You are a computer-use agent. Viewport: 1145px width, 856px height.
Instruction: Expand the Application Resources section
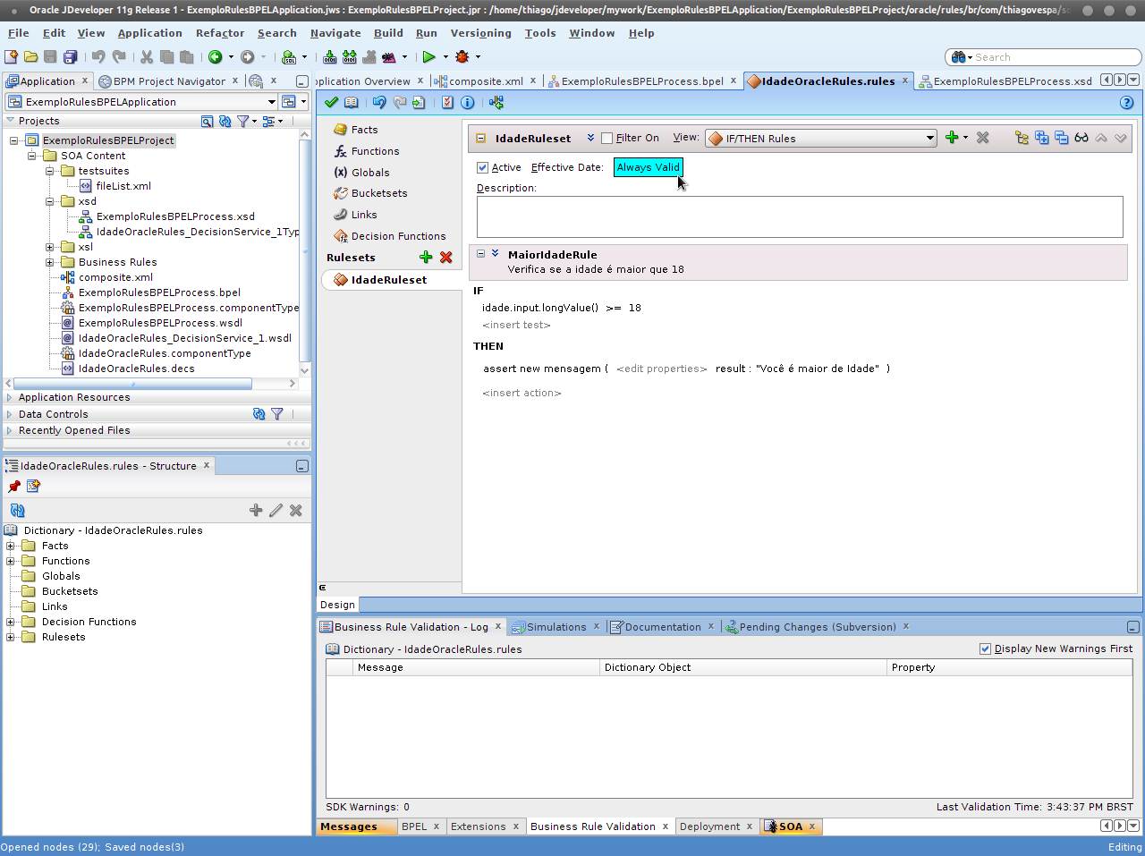click(x=10, y=397)
